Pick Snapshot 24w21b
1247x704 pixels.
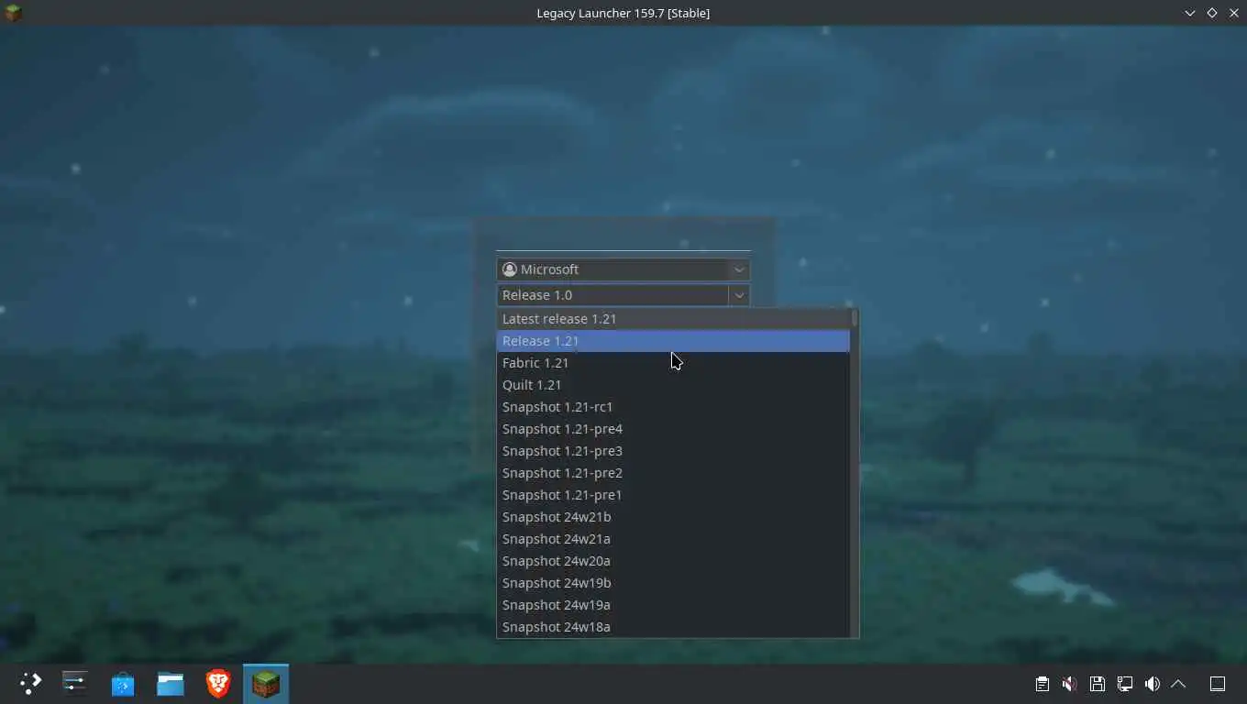click(x=673, y=517)
